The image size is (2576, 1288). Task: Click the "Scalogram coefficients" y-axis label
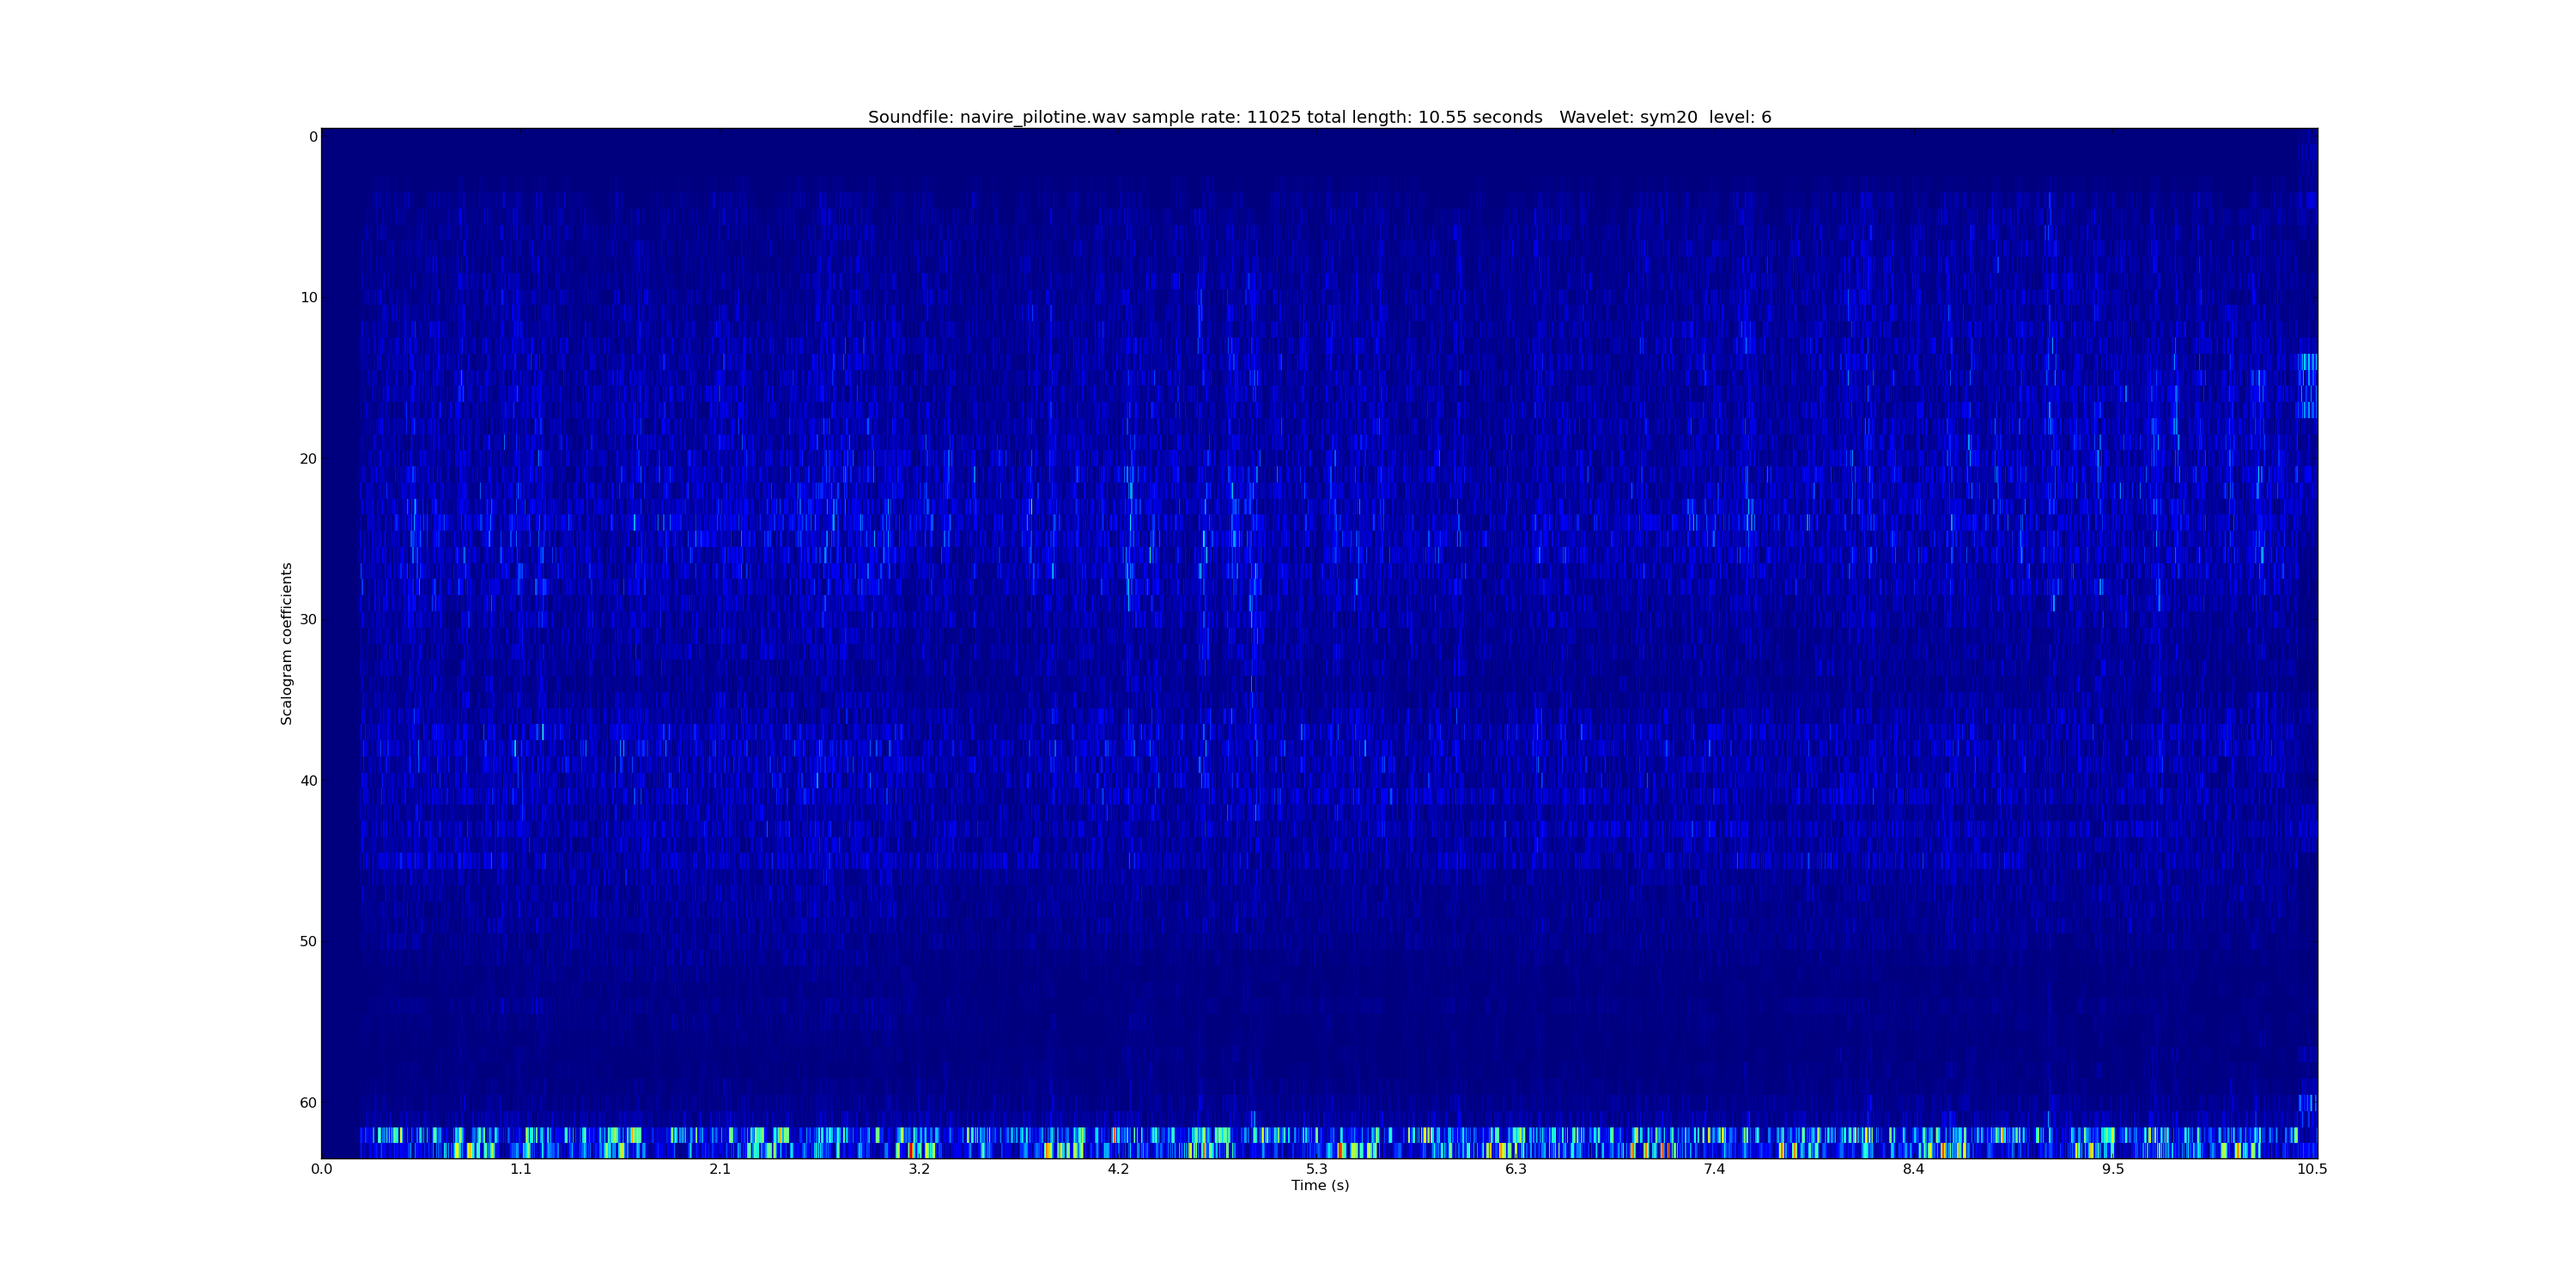tap(286, 643)
